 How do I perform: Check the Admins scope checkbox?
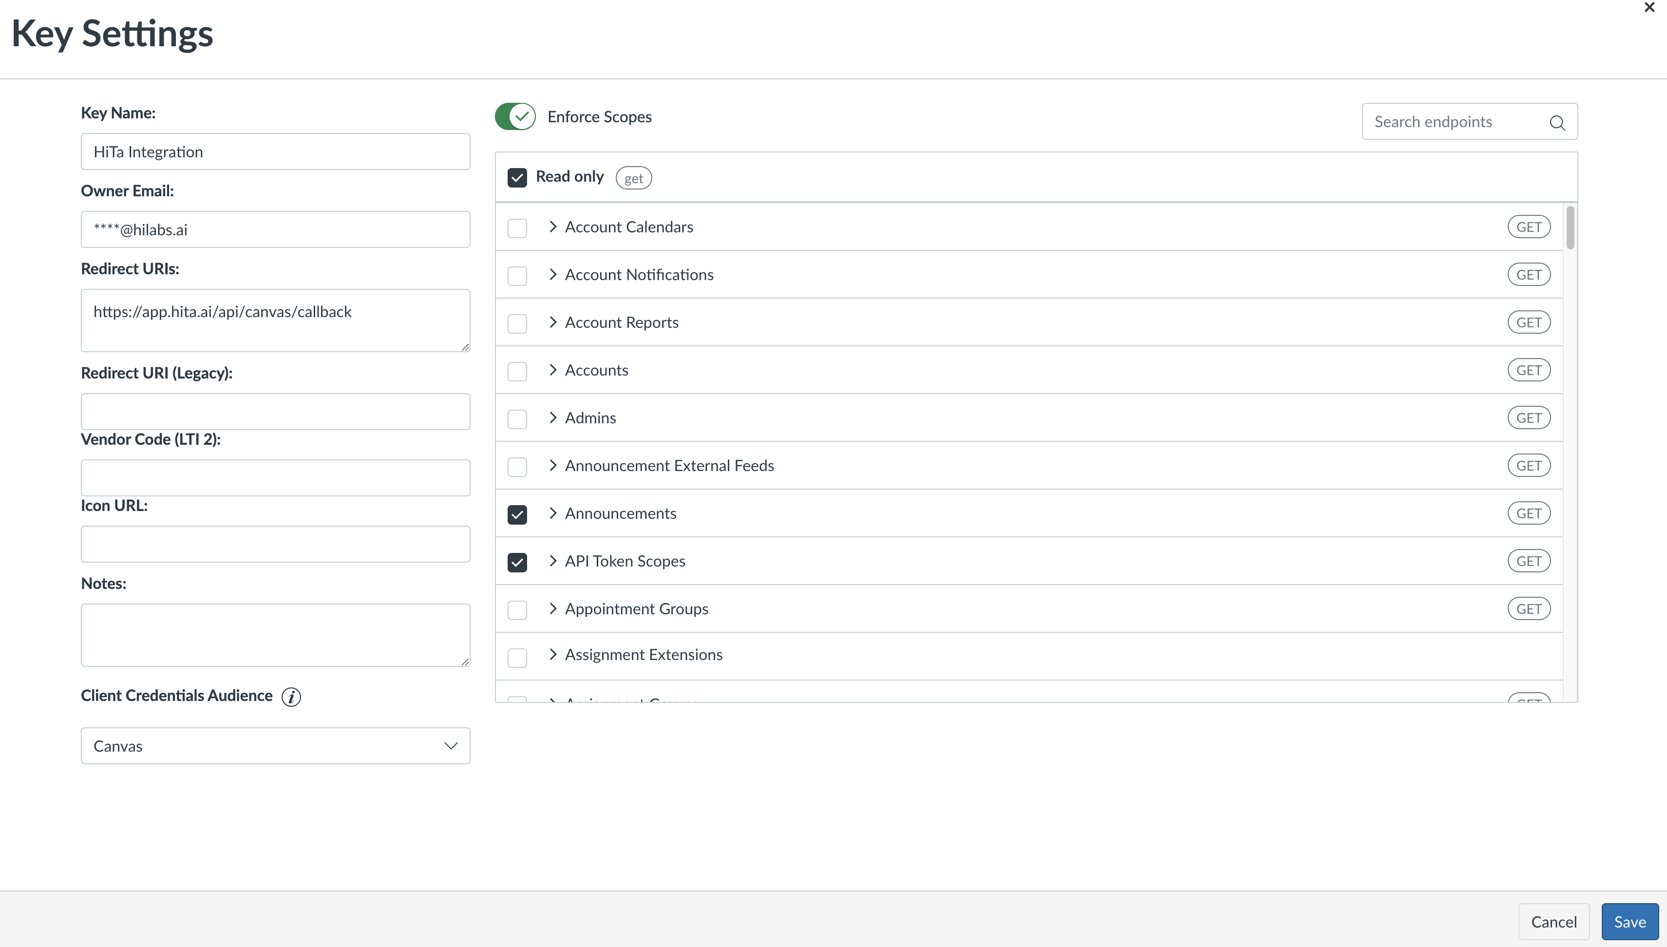pos(517,419)
